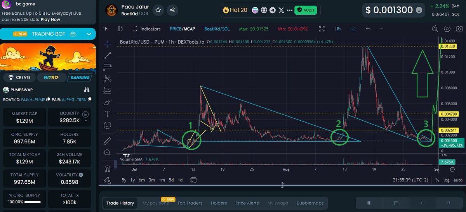
Task: Click the green AUDIT badge
Action: pyautogui.click(x=306, y=10)
